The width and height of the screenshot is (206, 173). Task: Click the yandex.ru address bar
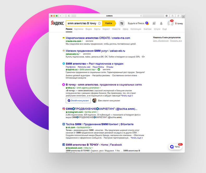click(x=109, y=16)
